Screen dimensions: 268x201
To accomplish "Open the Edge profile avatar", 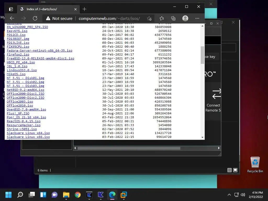I will tap(185, 18).
